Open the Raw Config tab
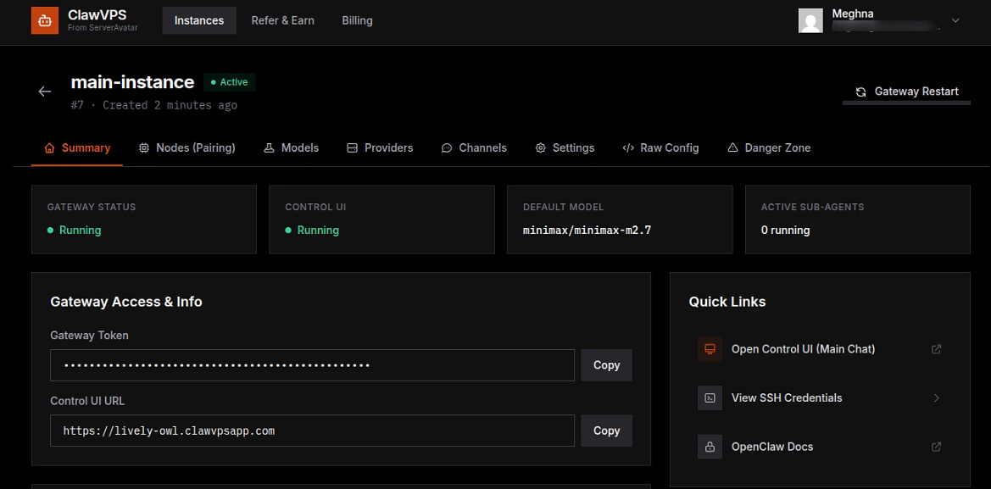The height and width of the screenshot is (489, 991). pos(660,147)
